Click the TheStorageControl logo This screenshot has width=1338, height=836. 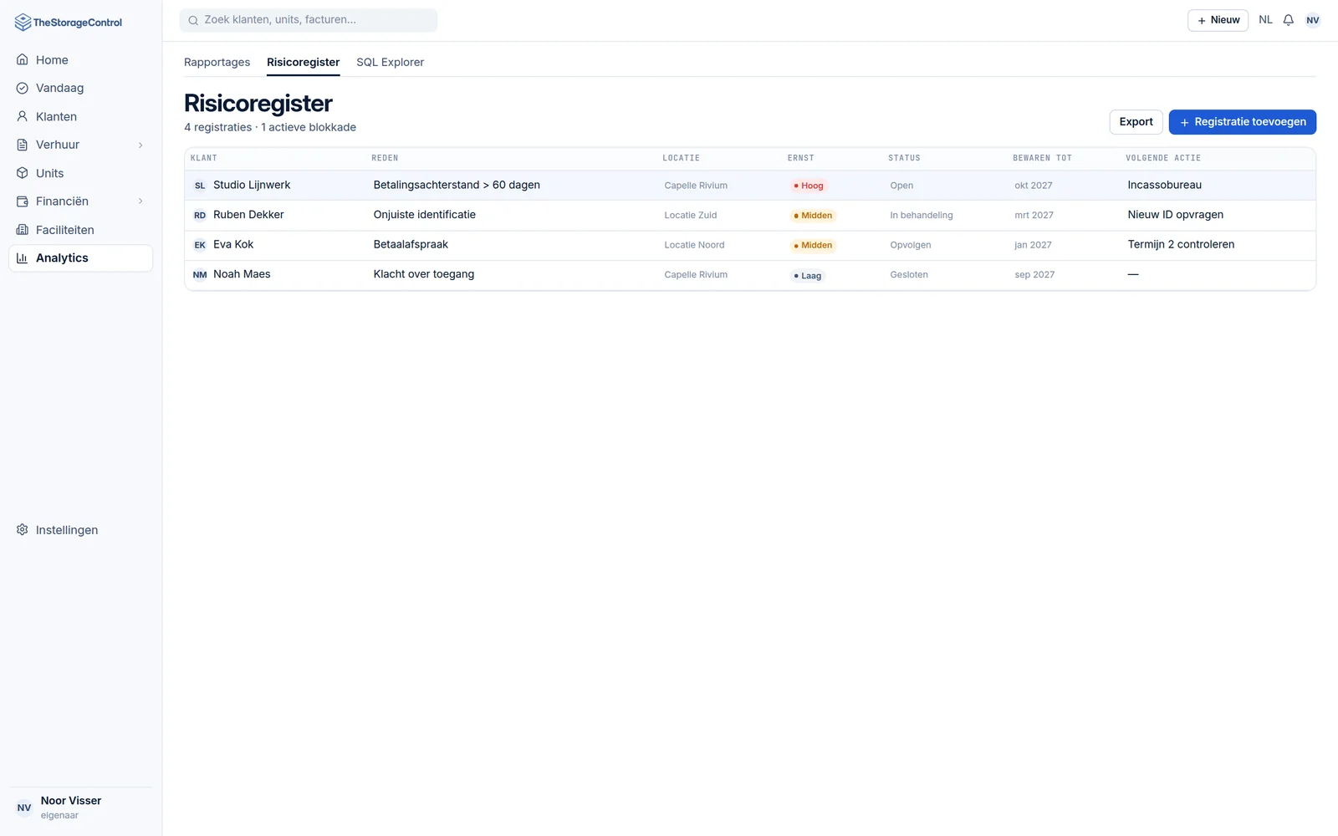pyautogui.click(x=69, y=23)
